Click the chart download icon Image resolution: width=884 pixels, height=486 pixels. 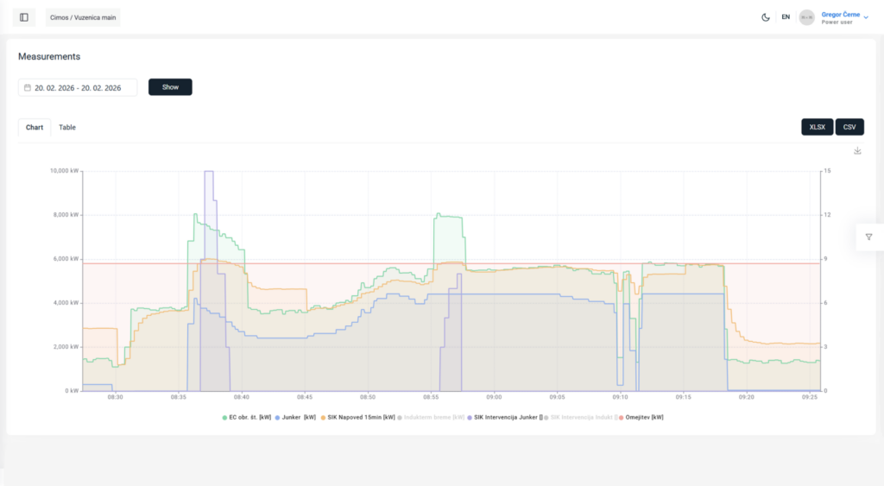(x=857, y=150)
